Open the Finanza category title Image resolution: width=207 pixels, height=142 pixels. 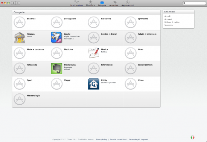[30, 34]
